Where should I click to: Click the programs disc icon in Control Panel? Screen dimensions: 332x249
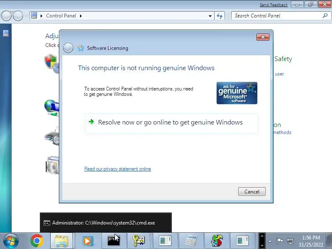(x=52, y=165)
